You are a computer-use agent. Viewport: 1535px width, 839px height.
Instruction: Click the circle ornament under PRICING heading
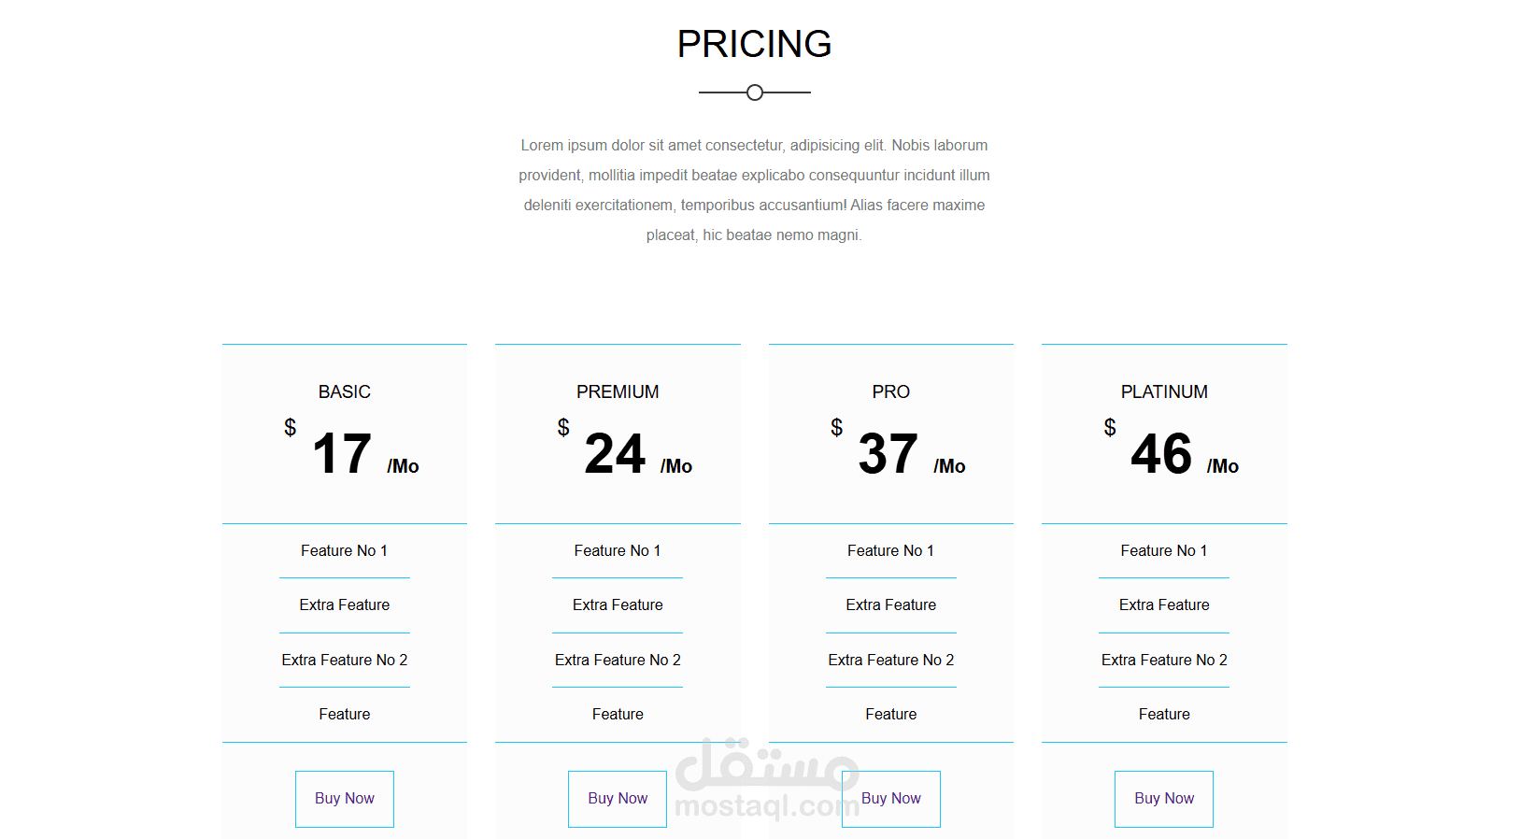(x=755, y=92)
